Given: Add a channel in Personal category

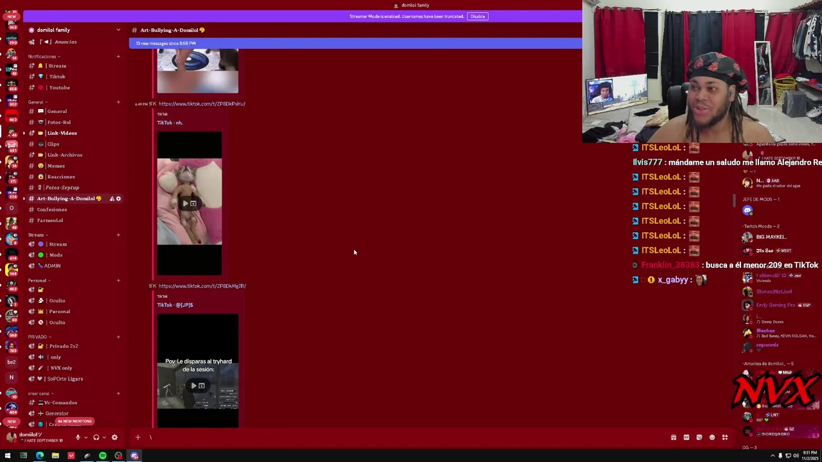Looking at the screenshot, I should (118, 280).
